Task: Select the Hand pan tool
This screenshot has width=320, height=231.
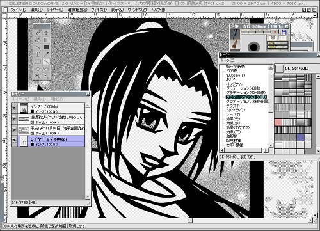Action: coord(38,68)
